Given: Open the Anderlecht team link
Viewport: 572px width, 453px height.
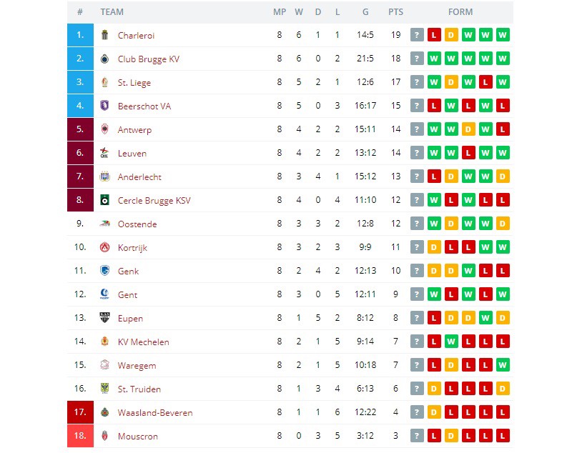Looking at the screenshot, I should (x=139, y=177).
